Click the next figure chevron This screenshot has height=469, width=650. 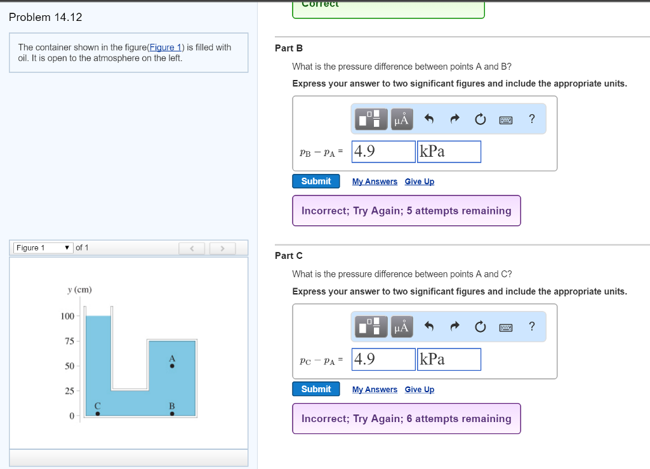(x=222, y=248)
